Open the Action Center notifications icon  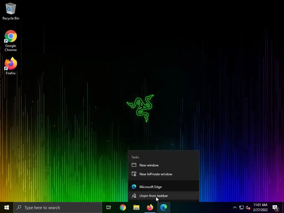point(275,207)
